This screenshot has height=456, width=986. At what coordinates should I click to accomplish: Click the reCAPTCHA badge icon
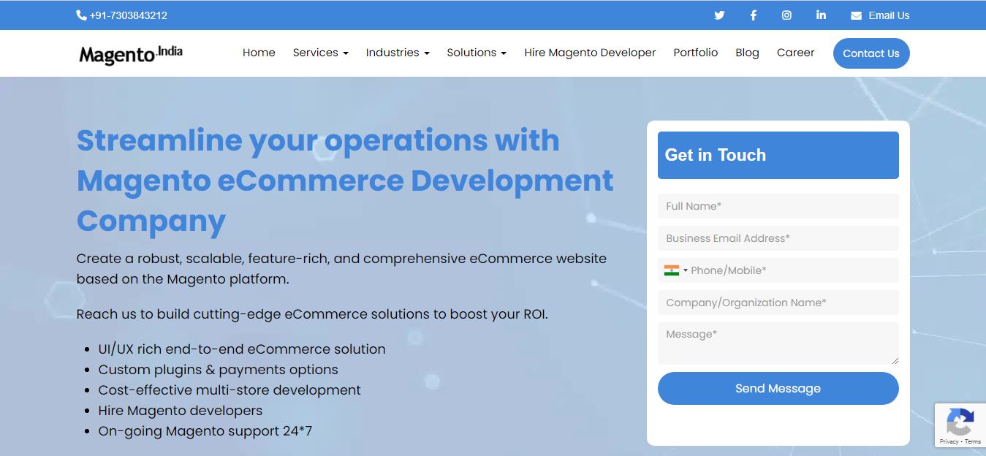(960, 422)
